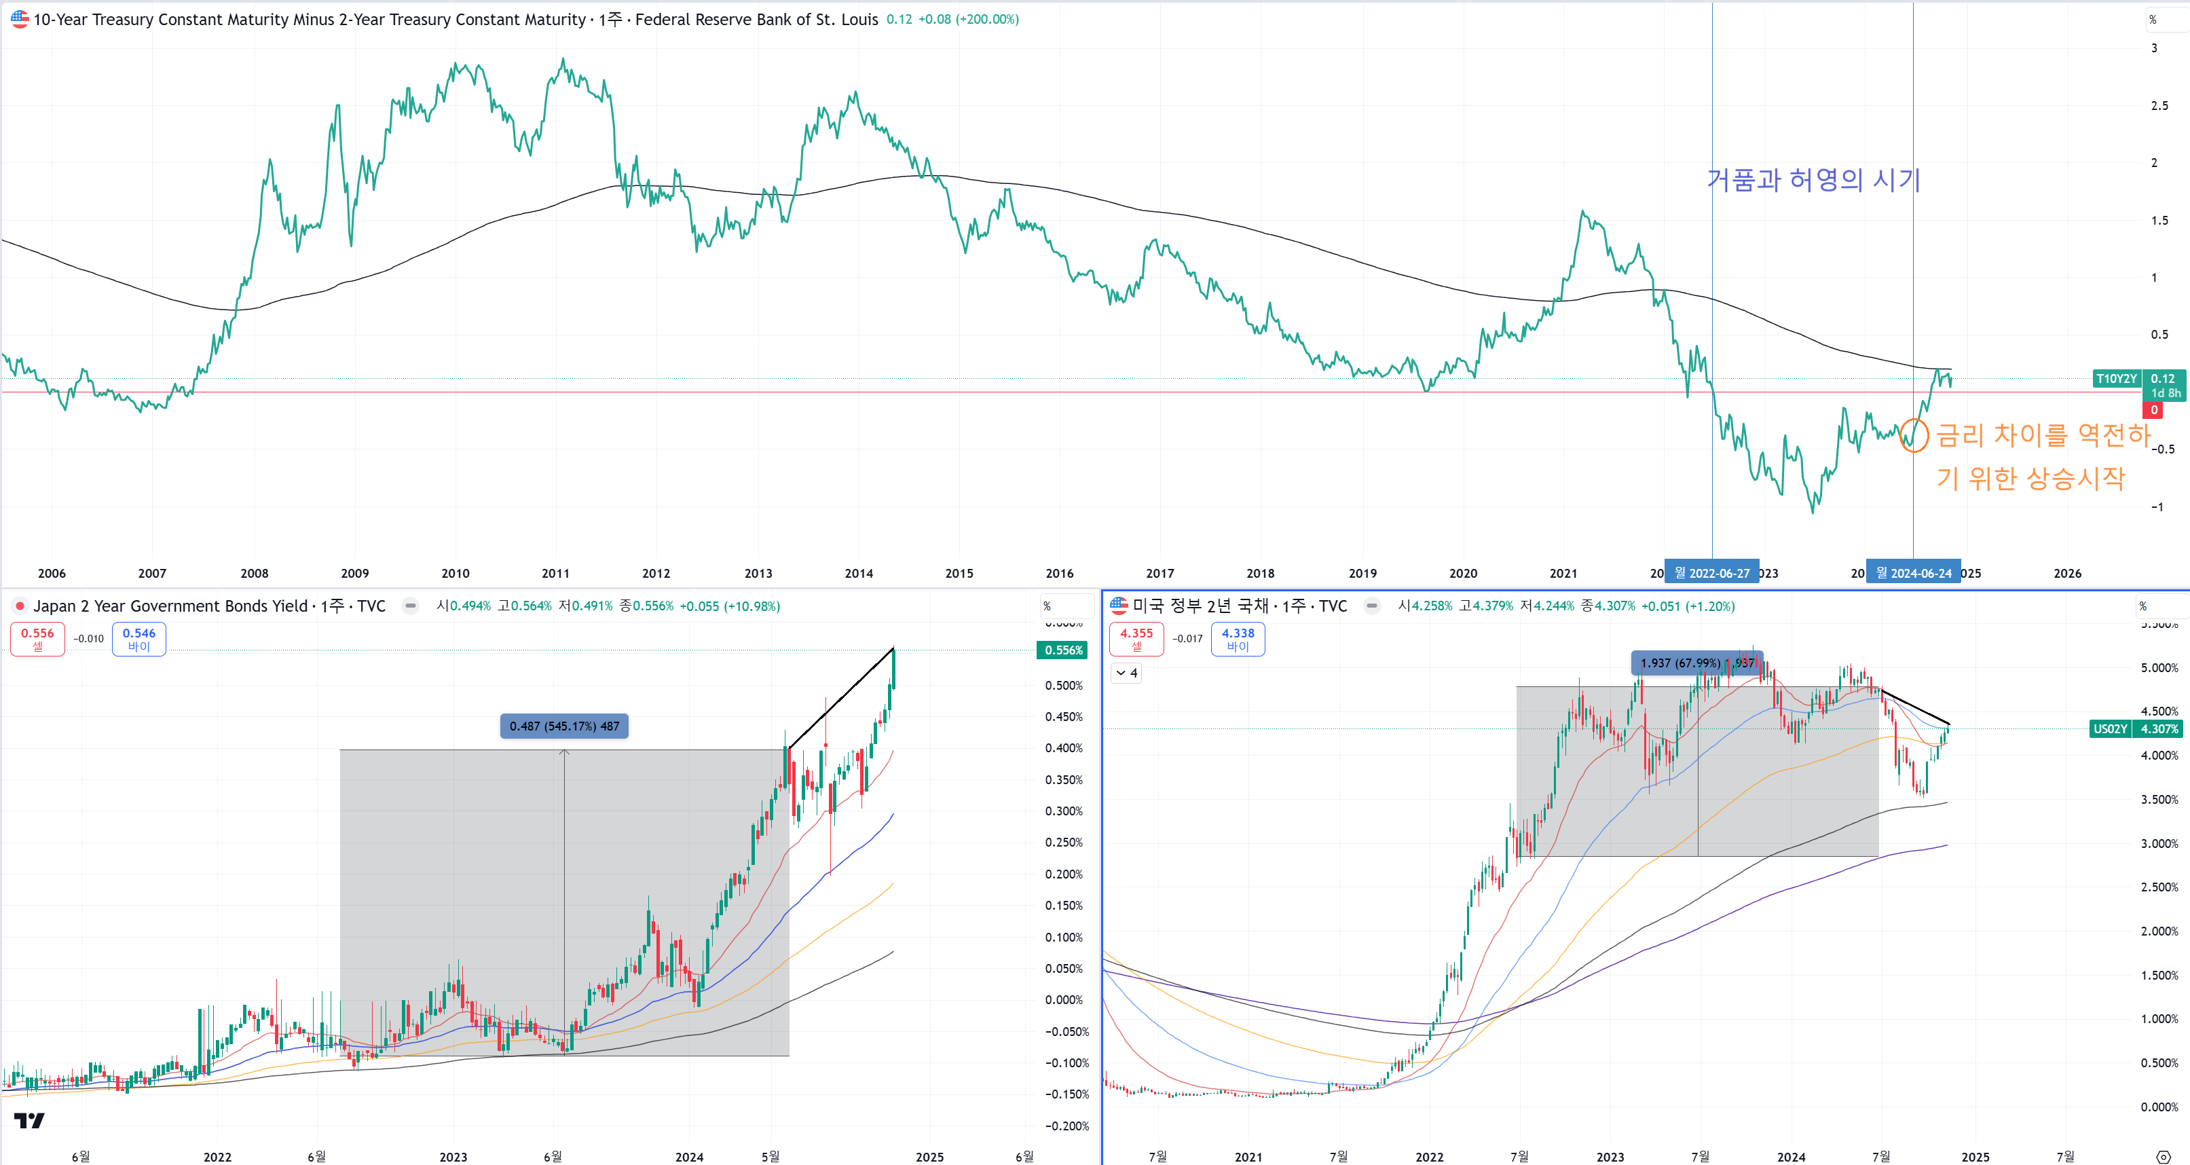The image size is (2190, 1165).
Task: Click the US flag icon on T10Y2Y chart
Action: [19, 19]
